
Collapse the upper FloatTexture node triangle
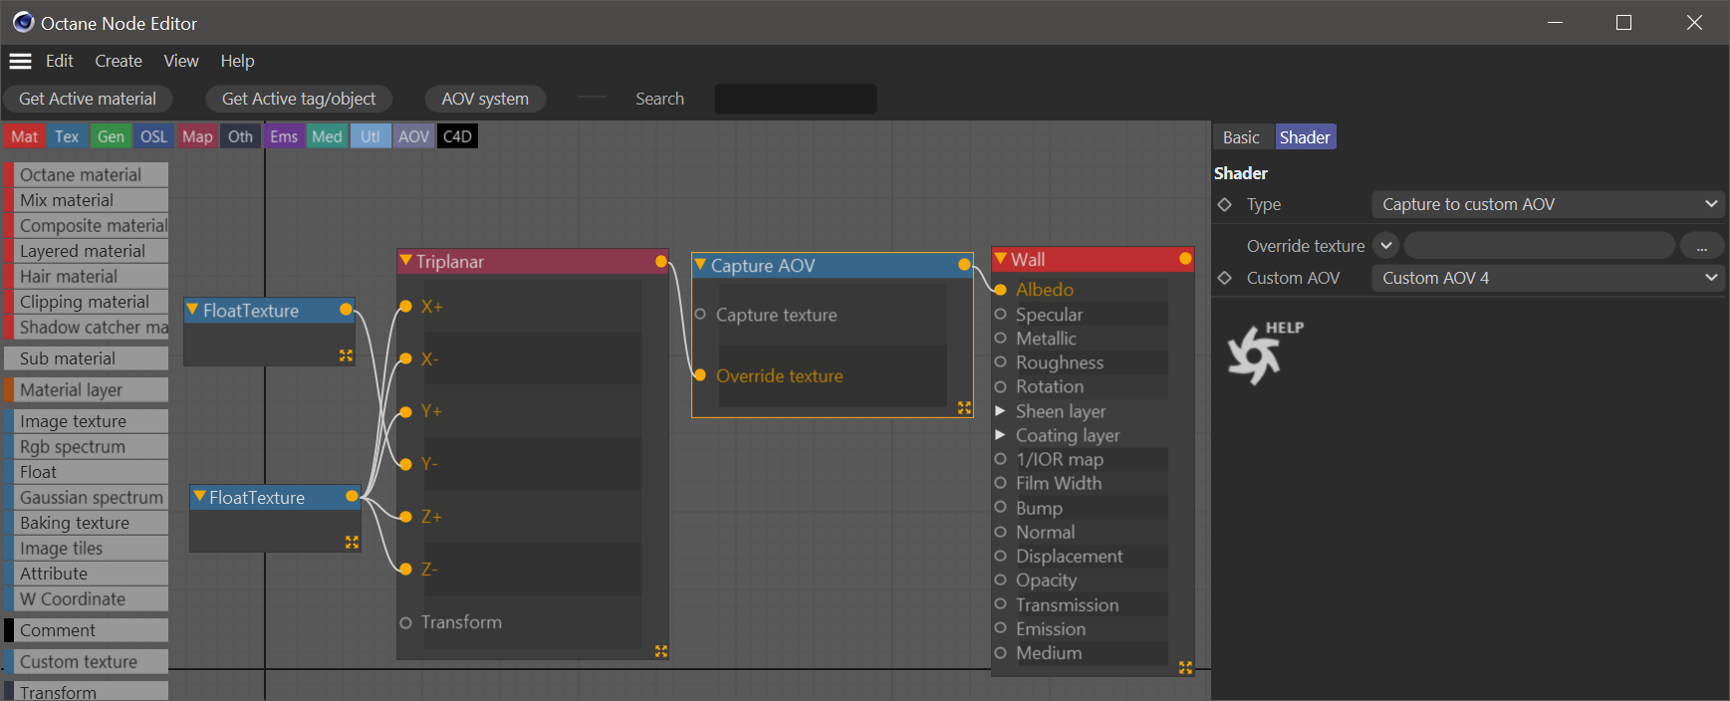pyautogui.click(x=193, y=310)
